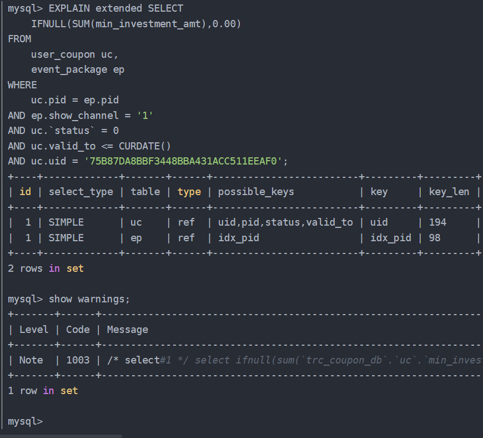Click the idx_pid value in key column
The height and width of the screenshot is (438, 483).
point(391,238)
